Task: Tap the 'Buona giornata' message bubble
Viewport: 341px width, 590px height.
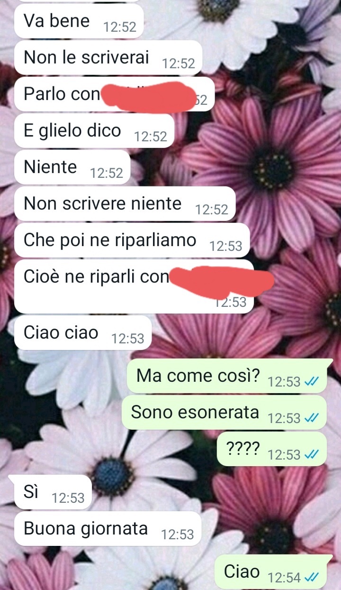Action: [108, 528]
